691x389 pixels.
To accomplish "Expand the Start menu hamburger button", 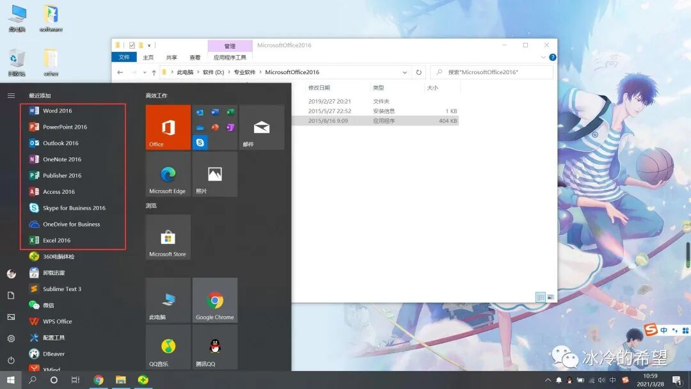I will [x=11, y=95].
